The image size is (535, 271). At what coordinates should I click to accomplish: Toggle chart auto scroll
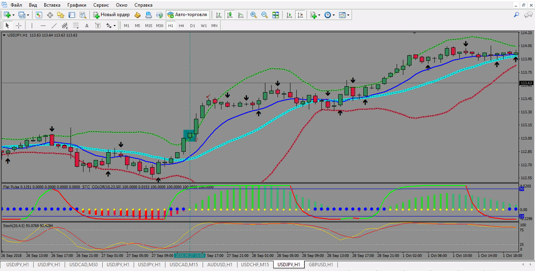[289, 15]
